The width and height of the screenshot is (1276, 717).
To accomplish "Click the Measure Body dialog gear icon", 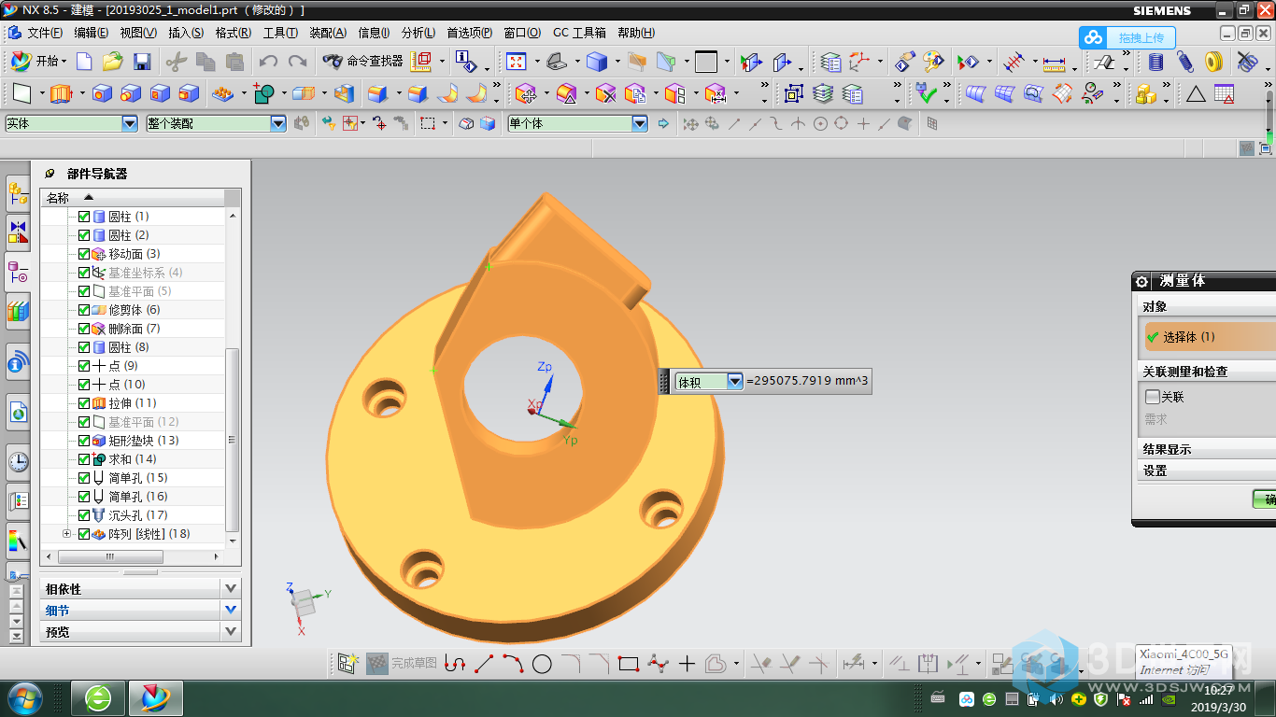I will pyautogui.click(x=1141, y=281).
